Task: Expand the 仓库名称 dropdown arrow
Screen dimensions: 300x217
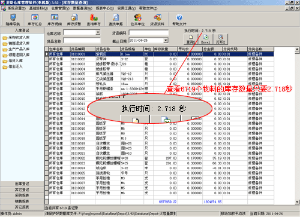Action: 98,32
